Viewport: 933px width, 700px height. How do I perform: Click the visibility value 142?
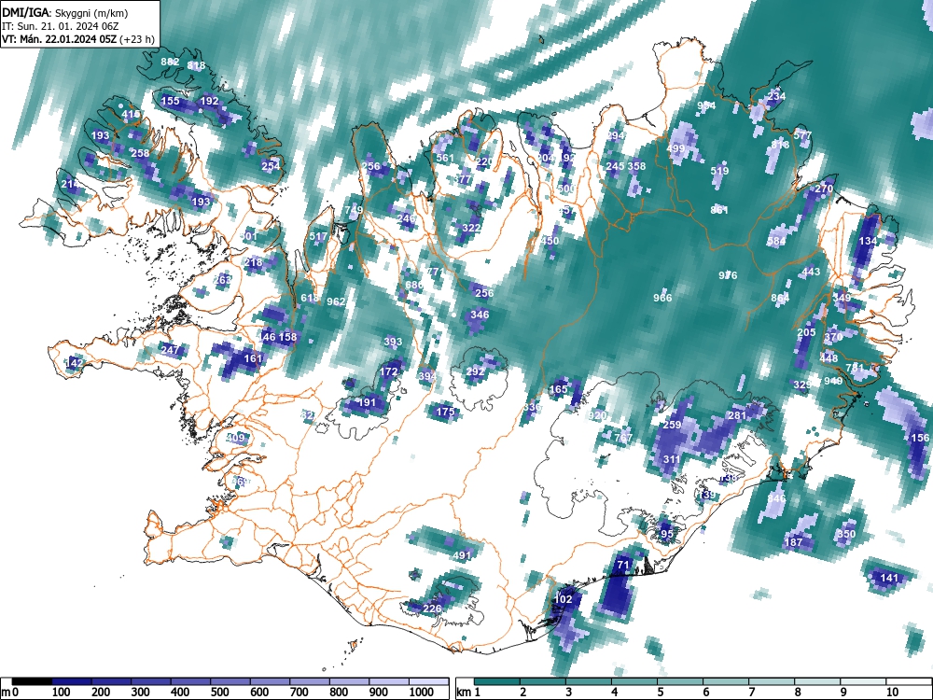point(75,362)
